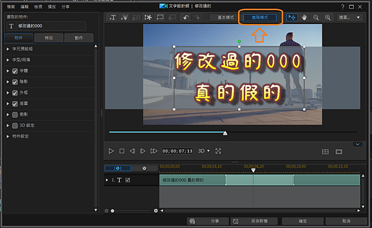Click the 取消 button
Image resolution: width=372 pixels, height=228 pixels.
346,221
